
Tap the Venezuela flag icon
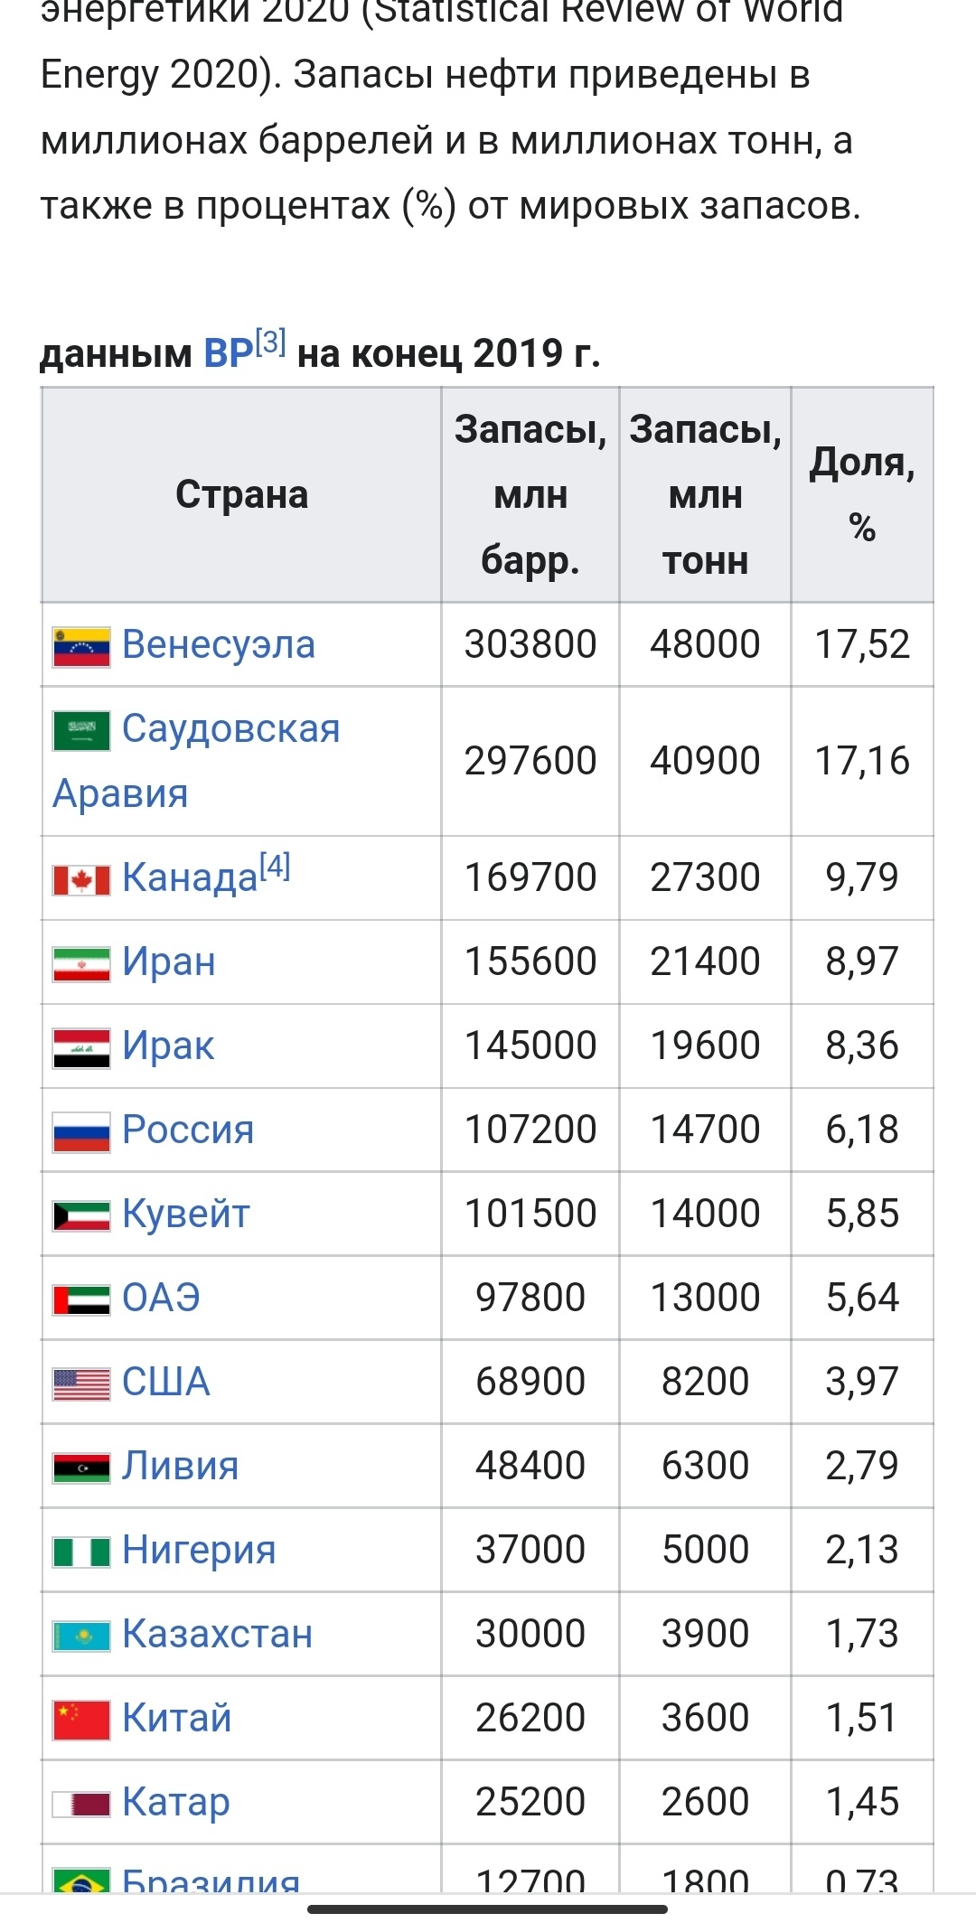(x=81, y=646)
